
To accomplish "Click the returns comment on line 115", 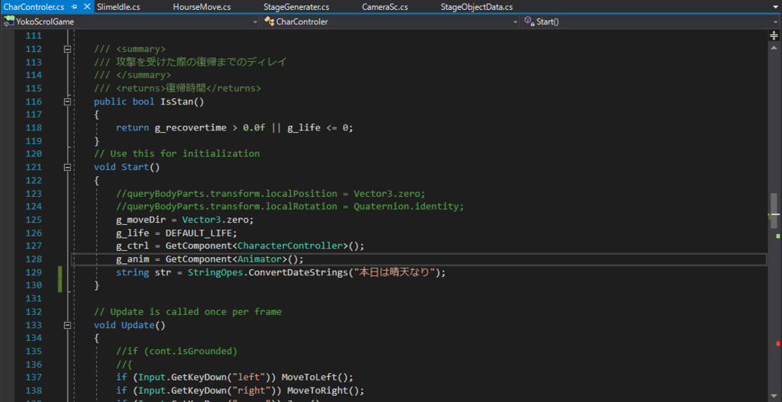I will coord(177,88).
